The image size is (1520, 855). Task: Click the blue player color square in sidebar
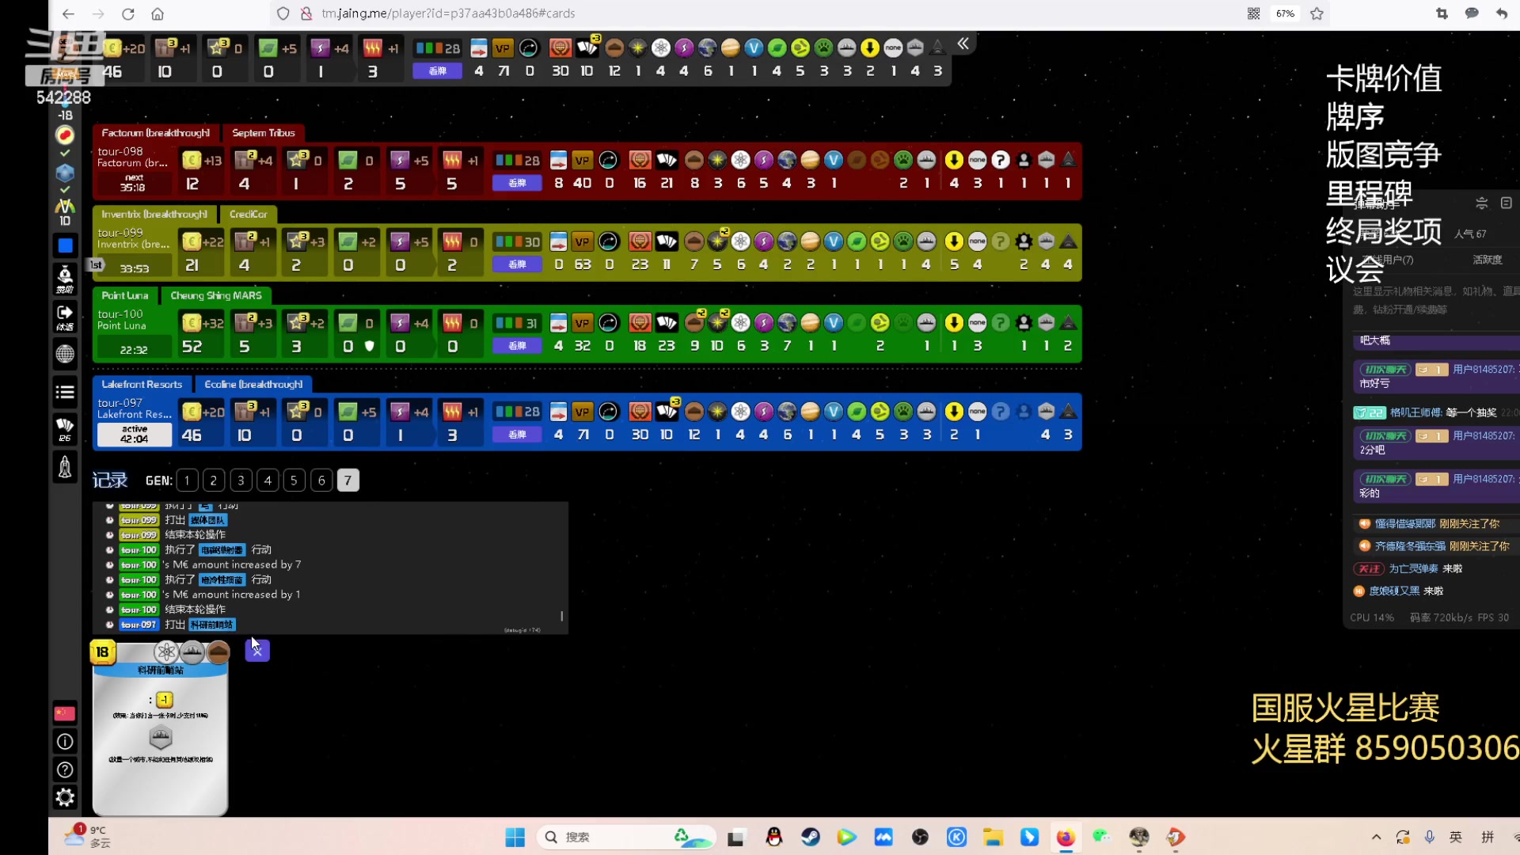coord(65,246)
